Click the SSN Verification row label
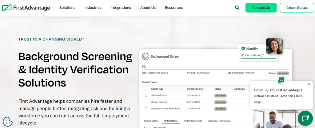This screenshot has height=128, width=315. (159, 95)
